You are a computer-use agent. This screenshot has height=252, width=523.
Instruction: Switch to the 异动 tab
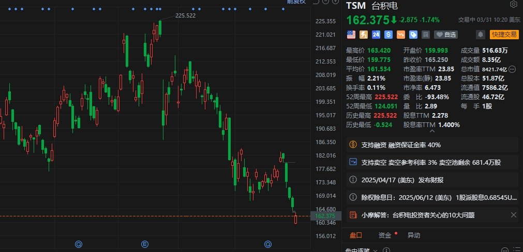click(414, 235)
